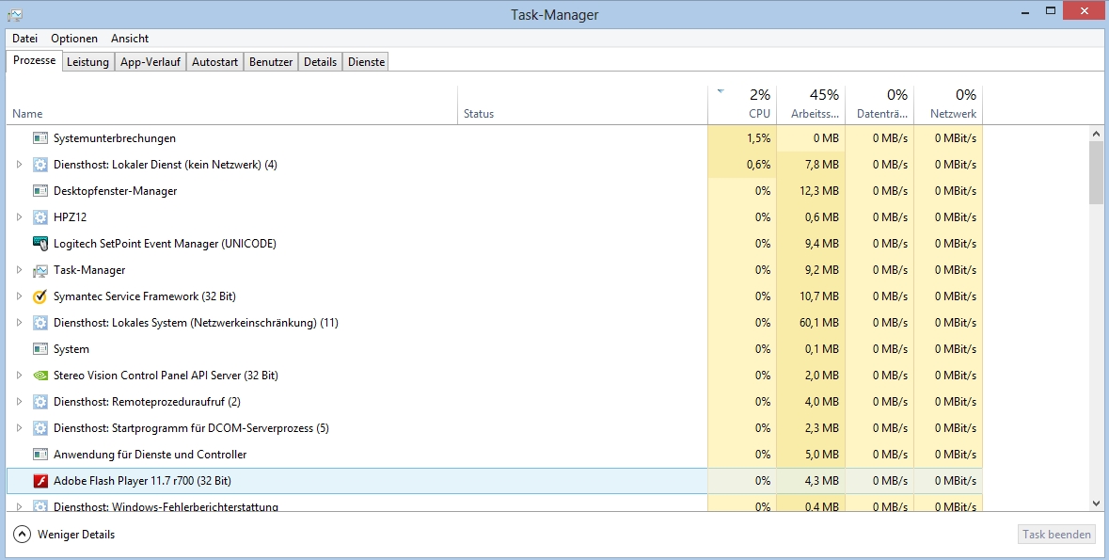Image resolution: width=1109 pixels, height=560 pixels.
Task: Open the Ansicht menu
Action: 130,39
